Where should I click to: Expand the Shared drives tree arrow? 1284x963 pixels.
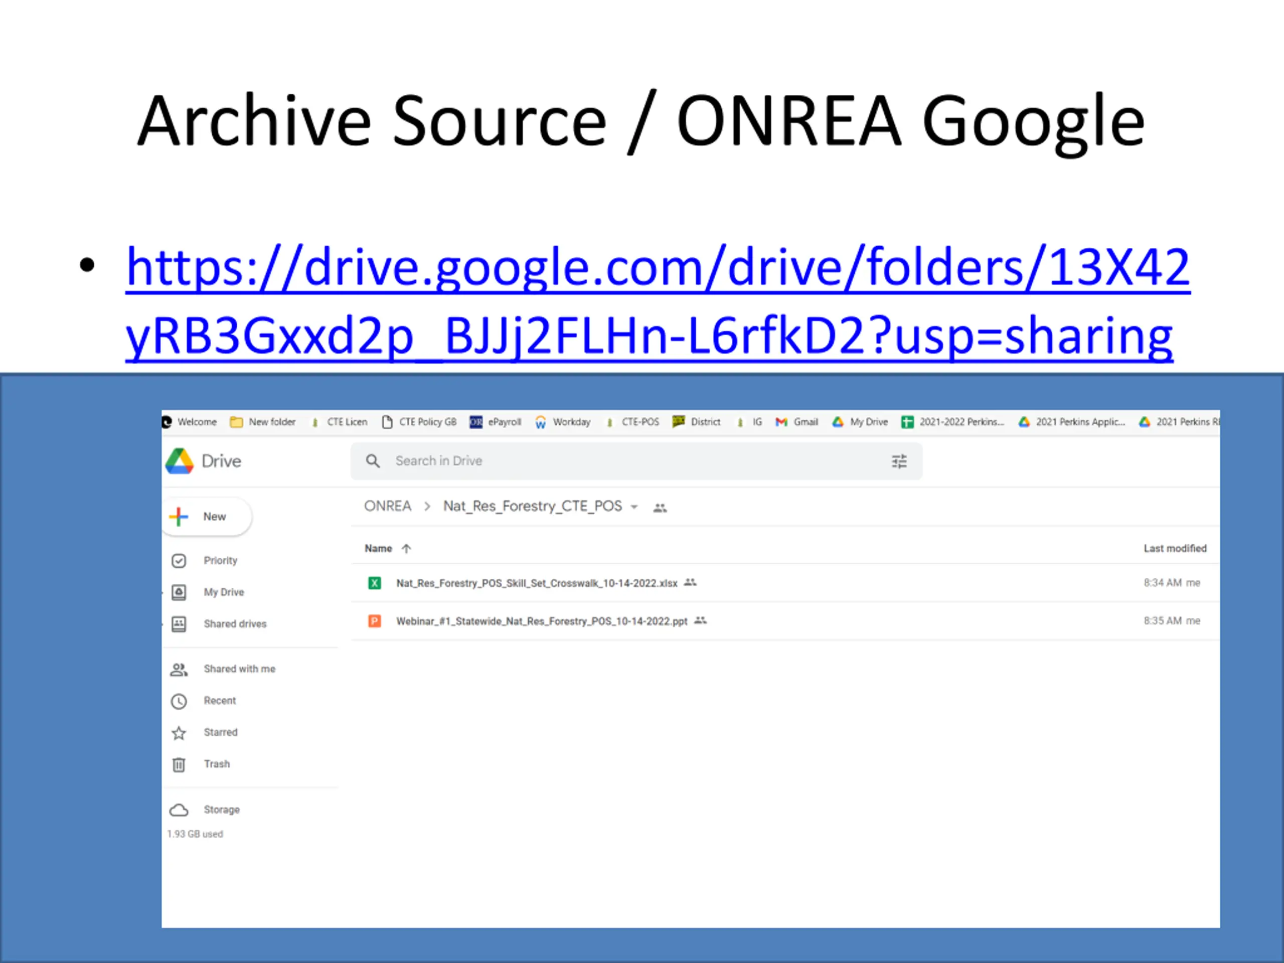[163, 624]
